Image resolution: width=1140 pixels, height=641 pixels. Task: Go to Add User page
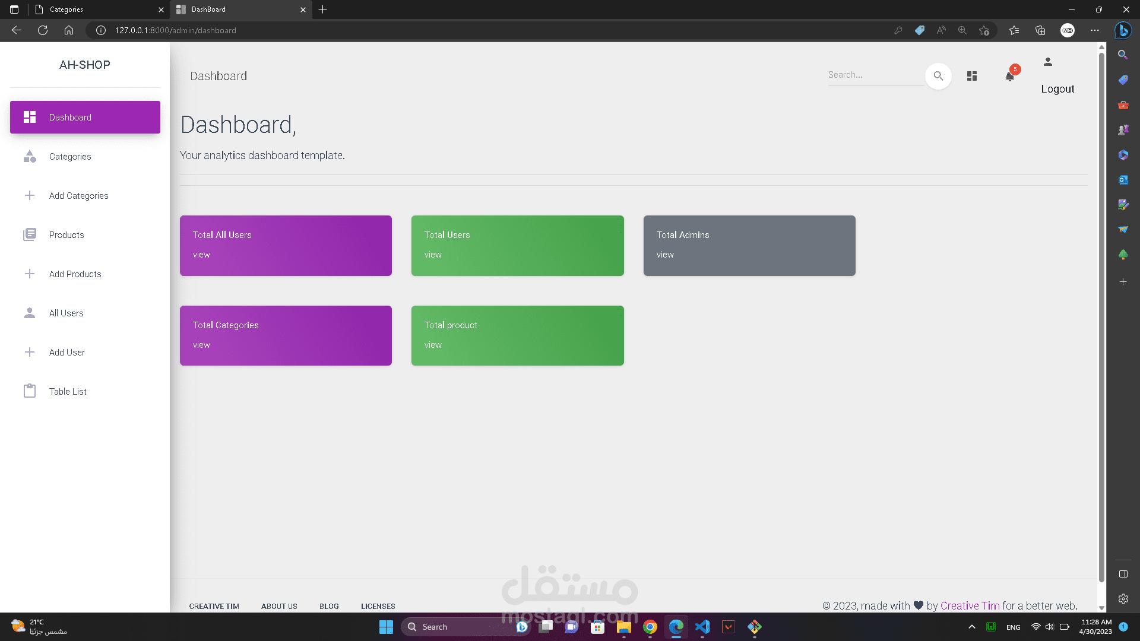pyautogui.click(x=85, y=352)
